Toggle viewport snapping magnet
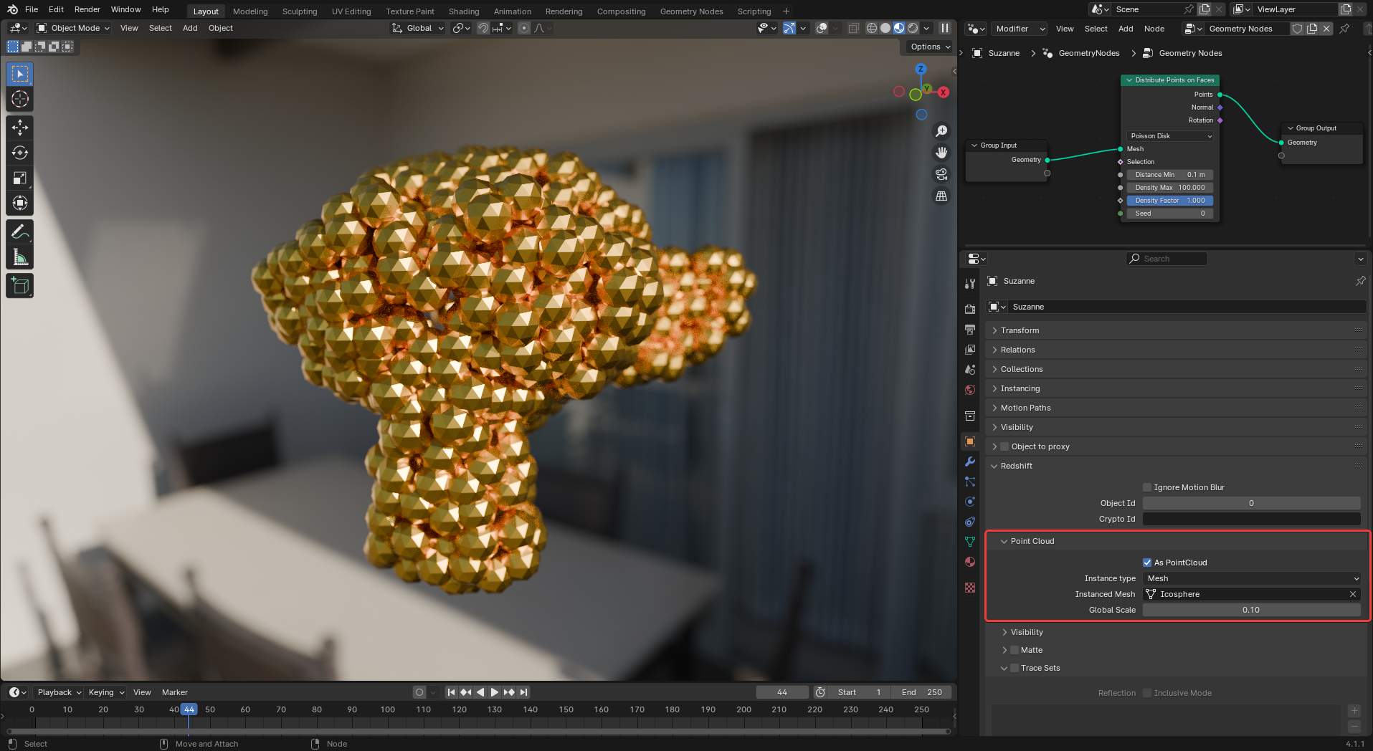The height and width of the screenshot is (751, 1373). (483, 28)
